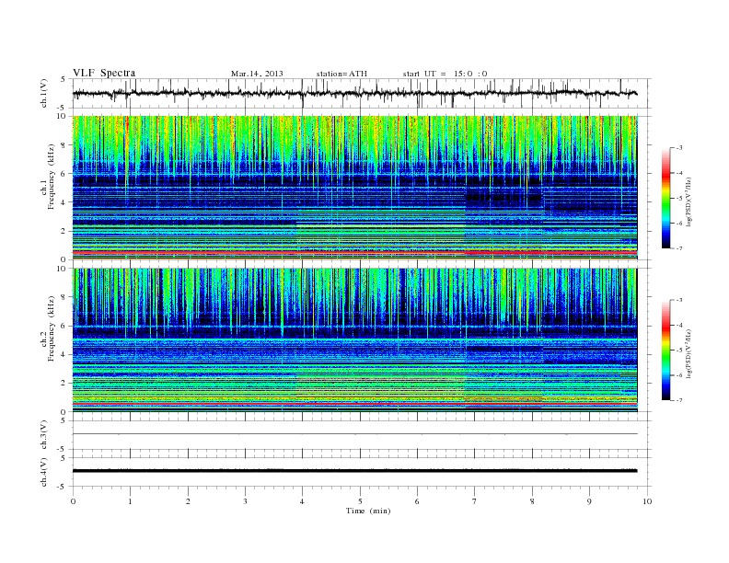This screenshot has width=729, height=563.
Task: Click the "10" kHz tick on ch.2 frequency axis
Action: (x=62, y=269)
